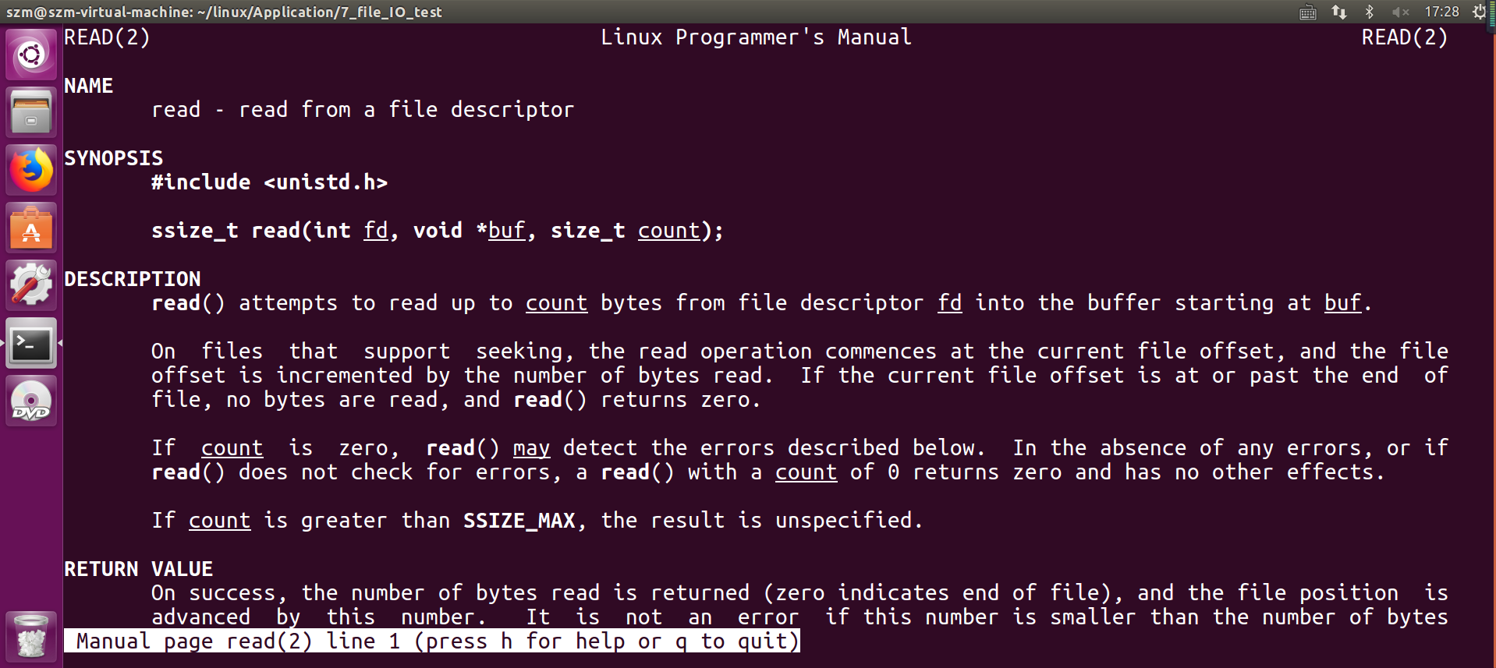The image size is (1496, 668).
Task: Click the DVD disc launcher icon
Action: pos(31,401)
